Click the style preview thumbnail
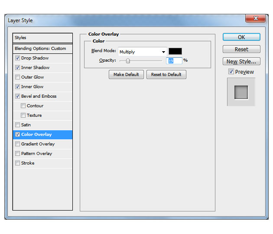The width and height of the screenshot is (273, 234). pyautogui.click(x=241, y=92)
